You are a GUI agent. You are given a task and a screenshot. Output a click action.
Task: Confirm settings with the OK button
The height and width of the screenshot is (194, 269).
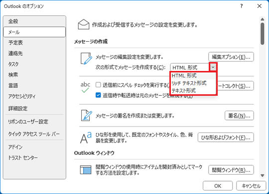pyautogui.click(x=218, y=186)
